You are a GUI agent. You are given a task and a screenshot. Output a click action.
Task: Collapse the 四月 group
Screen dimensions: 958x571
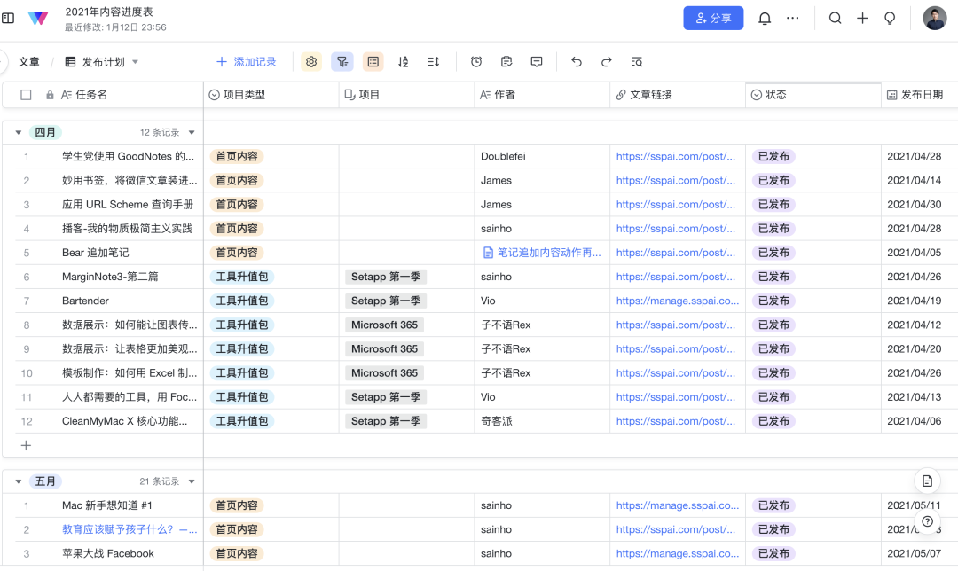pos(19,133)
